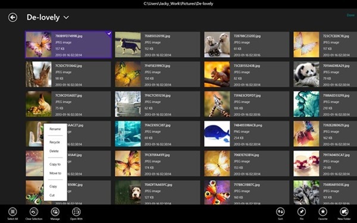Select the 162 KB butterfly on red flower thumbnail
The height and width of the screenshot is (223, 357).
pos(306,134)
